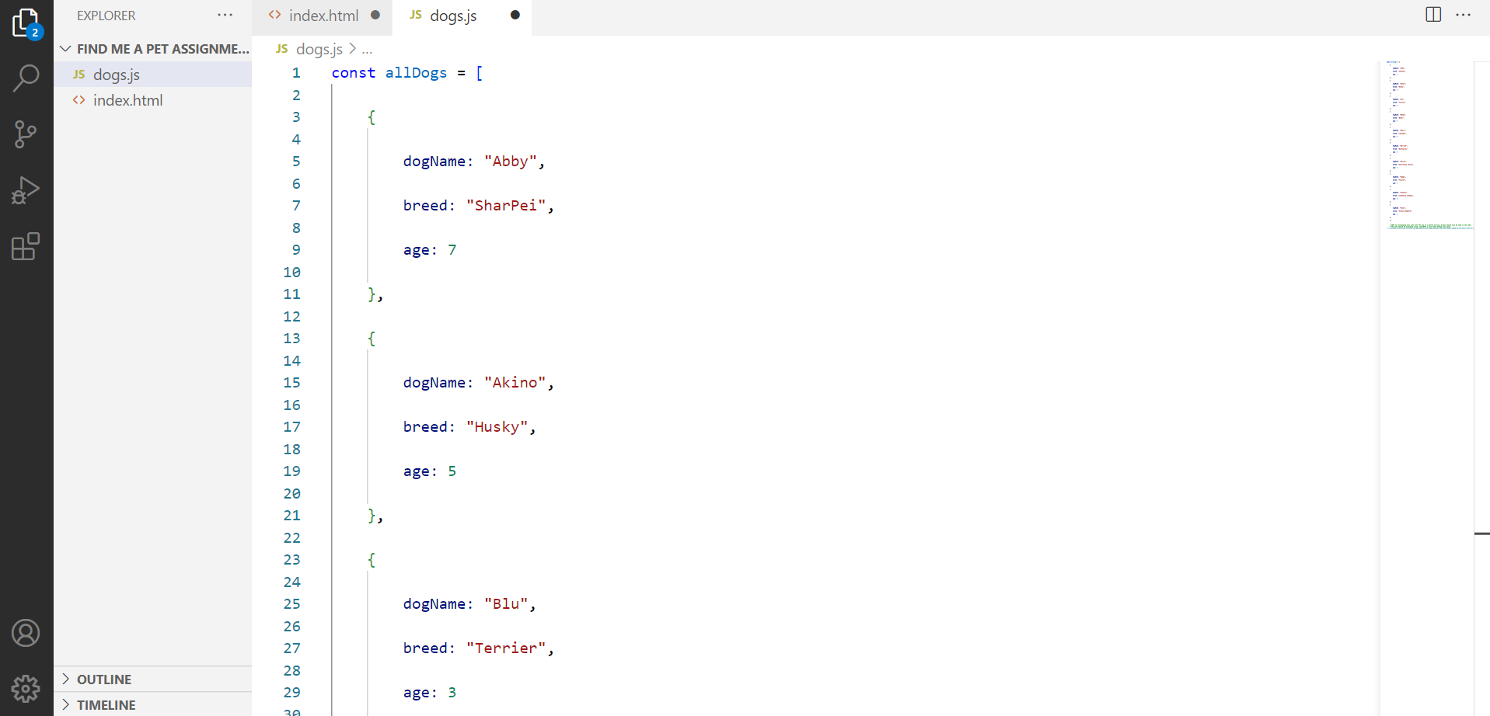
Task: Open Explorer views and more actions menu
Action: [x=225, y=15]
